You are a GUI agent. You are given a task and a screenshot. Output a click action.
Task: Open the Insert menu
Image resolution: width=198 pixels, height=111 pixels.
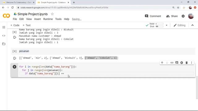(37, 19)
